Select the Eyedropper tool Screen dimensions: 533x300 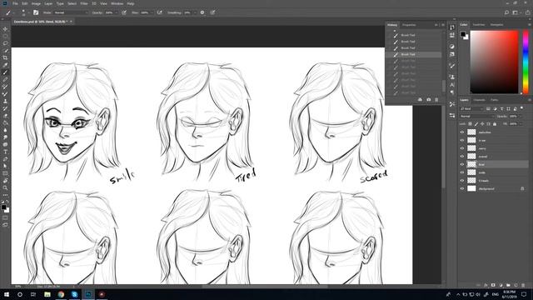[5, 65]
